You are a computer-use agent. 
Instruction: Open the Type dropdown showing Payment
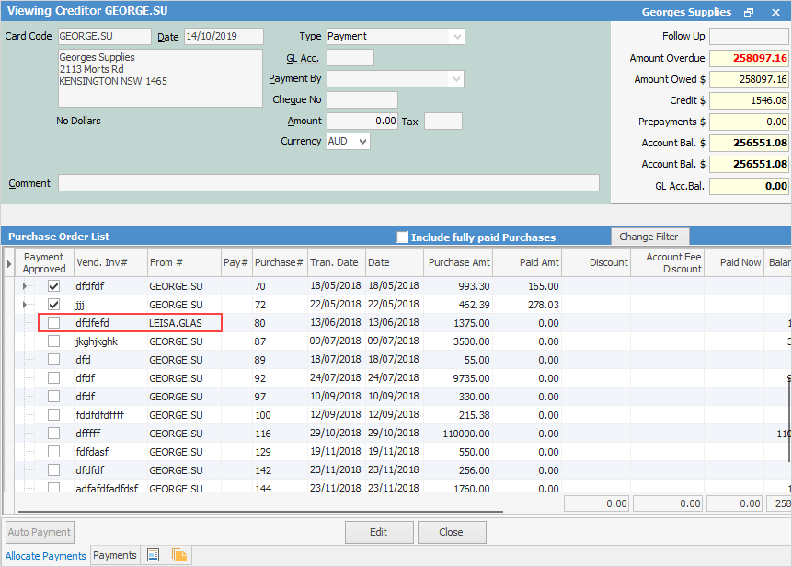click(x=457, y=35)
